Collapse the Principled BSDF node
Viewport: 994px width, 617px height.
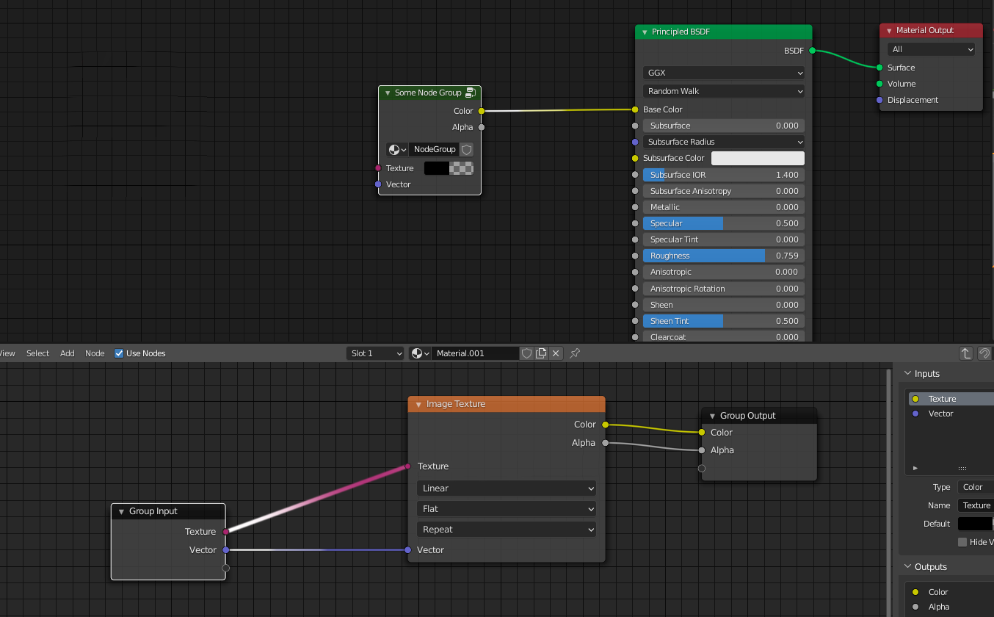[x=645, y=32]
